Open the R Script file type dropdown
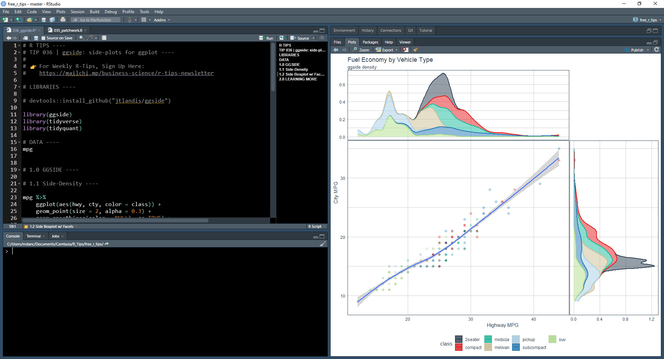The height and width of the screenshot is (359, 664). (x=317, y=226)
